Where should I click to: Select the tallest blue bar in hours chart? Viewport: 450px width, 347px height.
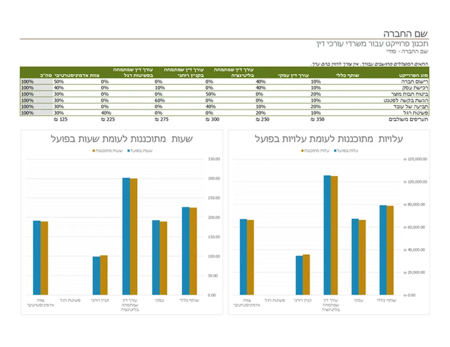pos(126,236)
